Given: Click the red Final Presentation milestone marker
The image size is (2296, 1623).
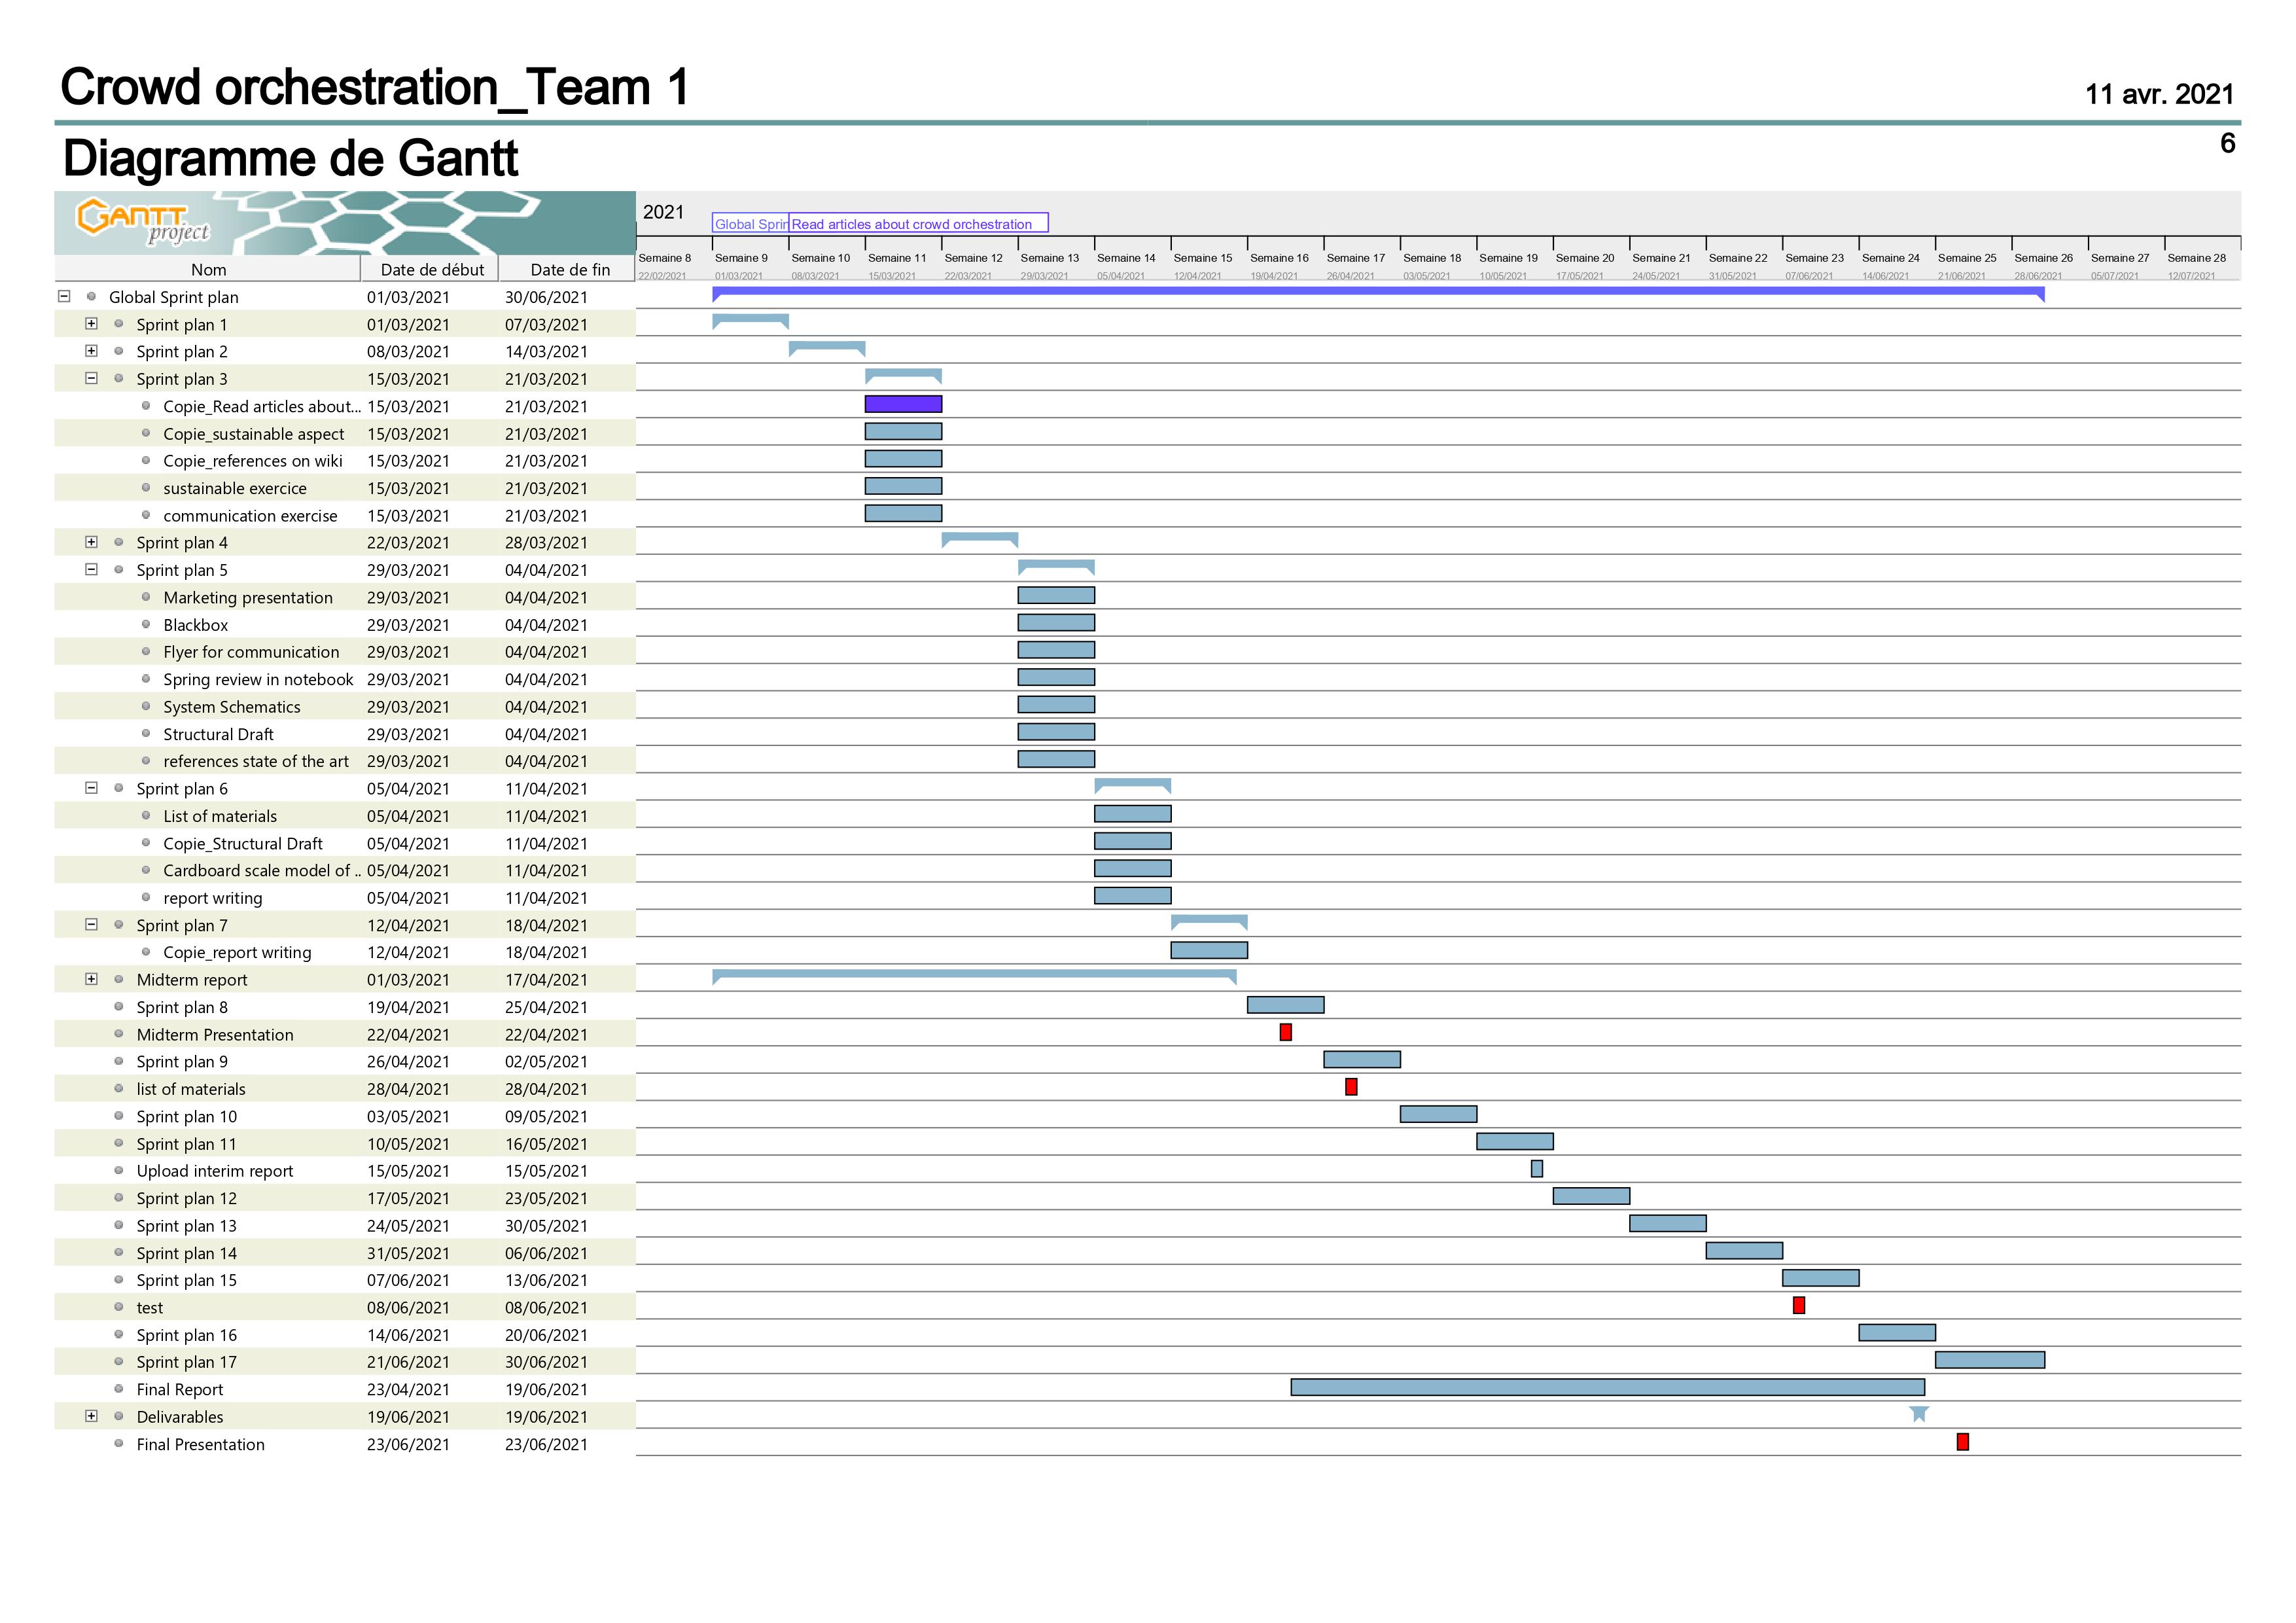Looking at the screenshot, I should click(x=1962, y=1442).
